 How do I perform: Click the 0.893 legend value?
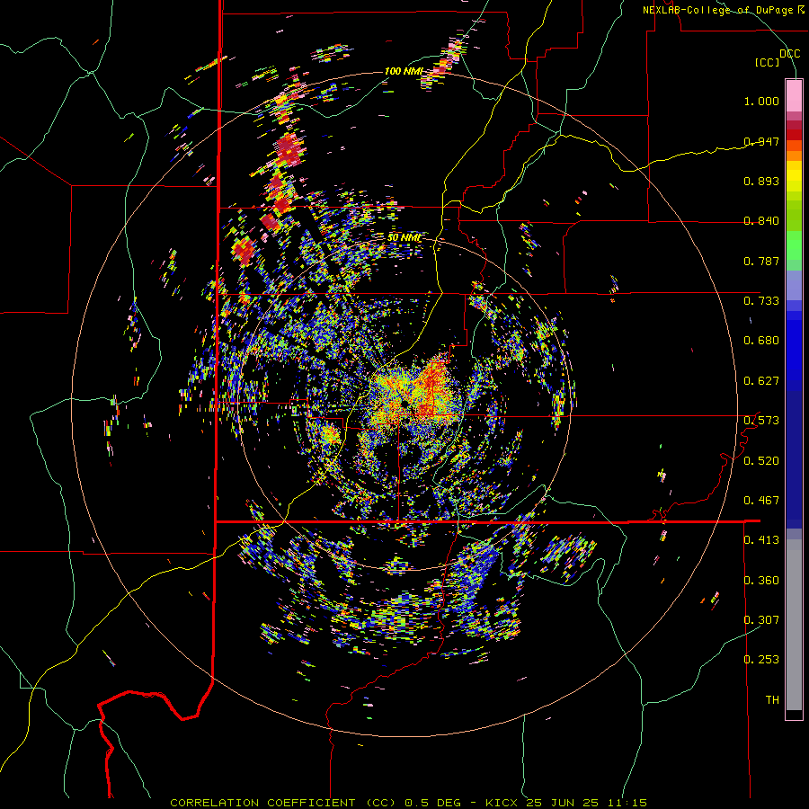click(x=761, y=181)
